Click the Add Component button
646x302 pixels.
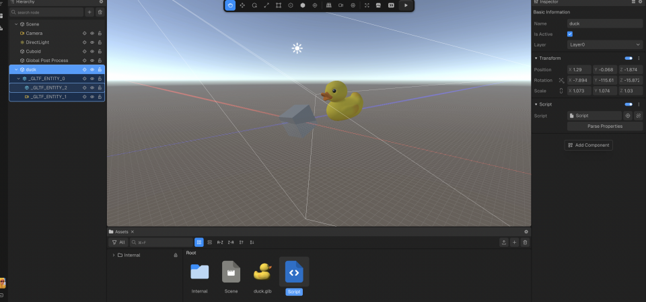[x=589, y=145]
